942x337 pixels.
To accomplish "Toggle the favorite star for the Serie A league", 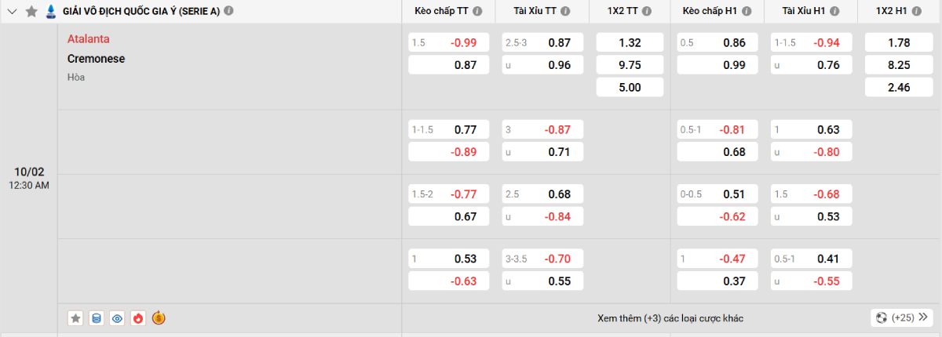I will click(x=31, y=11).
